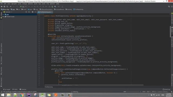Close the ProfileActivity.java tab
The image size is (173, 97).
(52, 12)
